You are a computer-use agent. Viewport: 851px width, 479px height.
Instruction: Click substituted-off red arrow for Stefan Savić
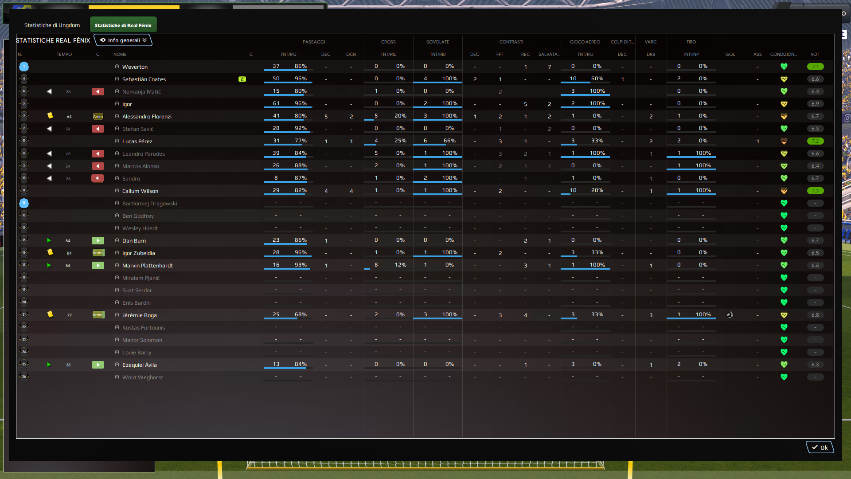tap(98, 129)
